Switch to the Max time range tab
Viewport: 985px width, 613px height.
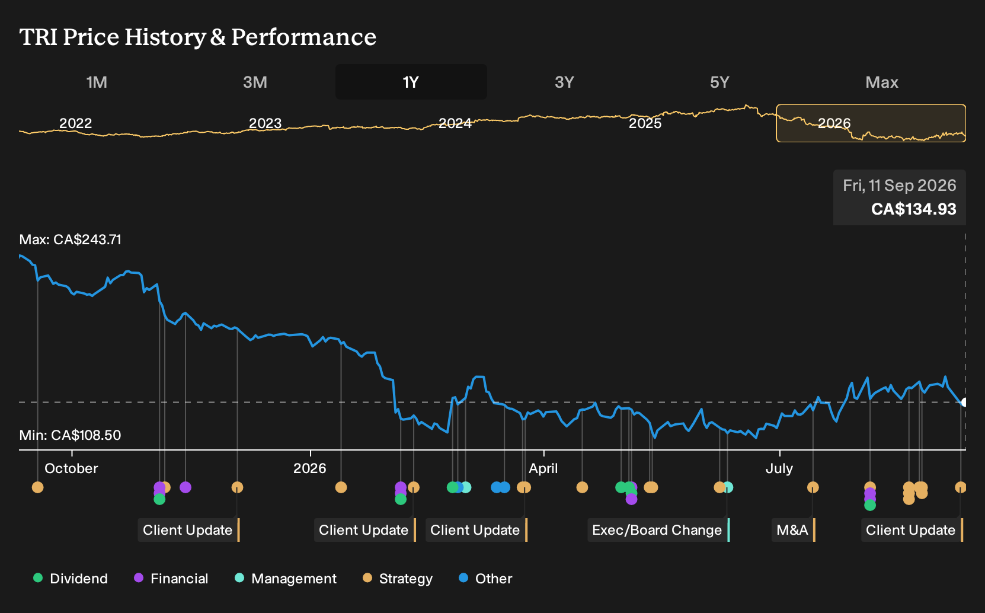point(882,82)
